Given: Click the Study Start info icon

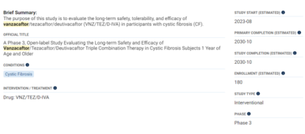Looking at the screenshot, I should click(283, 13).
